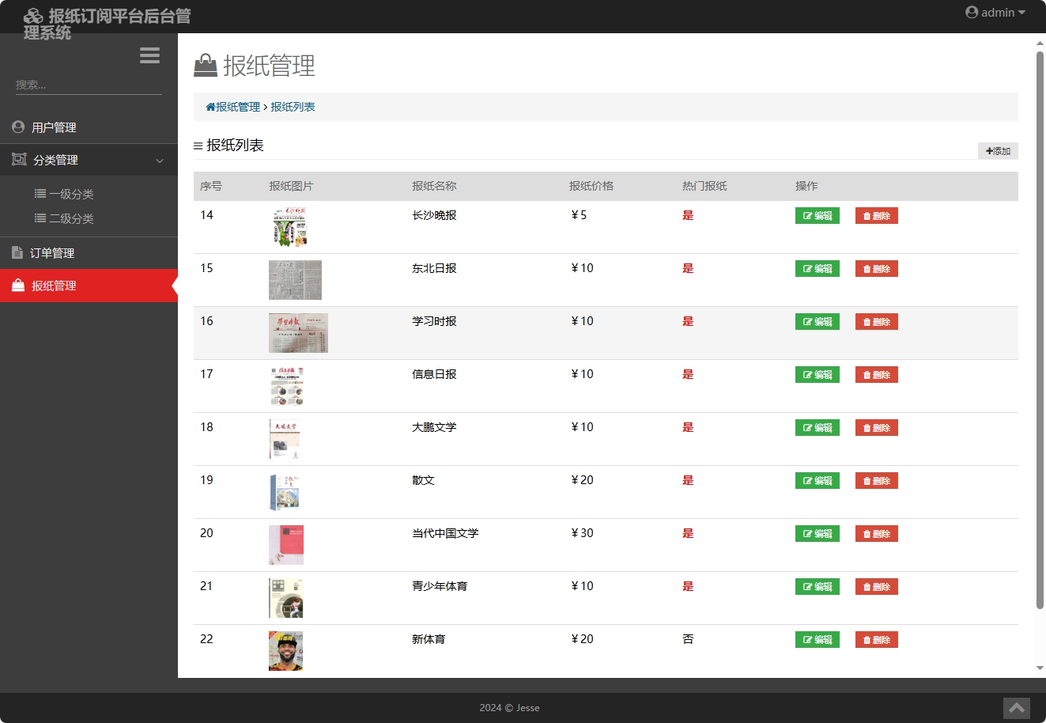This screenshot has height=723, width=1046.
Task: Click the 东北日报 newspaper thumbnail
Action: coord(295,279)
